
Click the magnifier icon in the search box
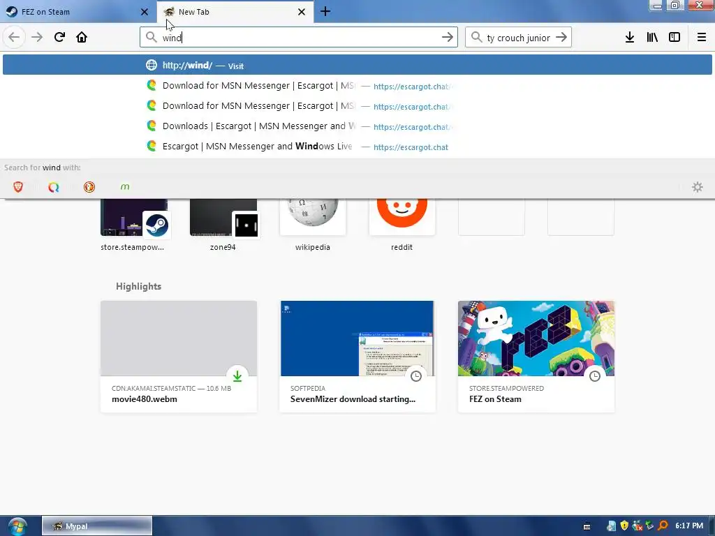[476, 38]
